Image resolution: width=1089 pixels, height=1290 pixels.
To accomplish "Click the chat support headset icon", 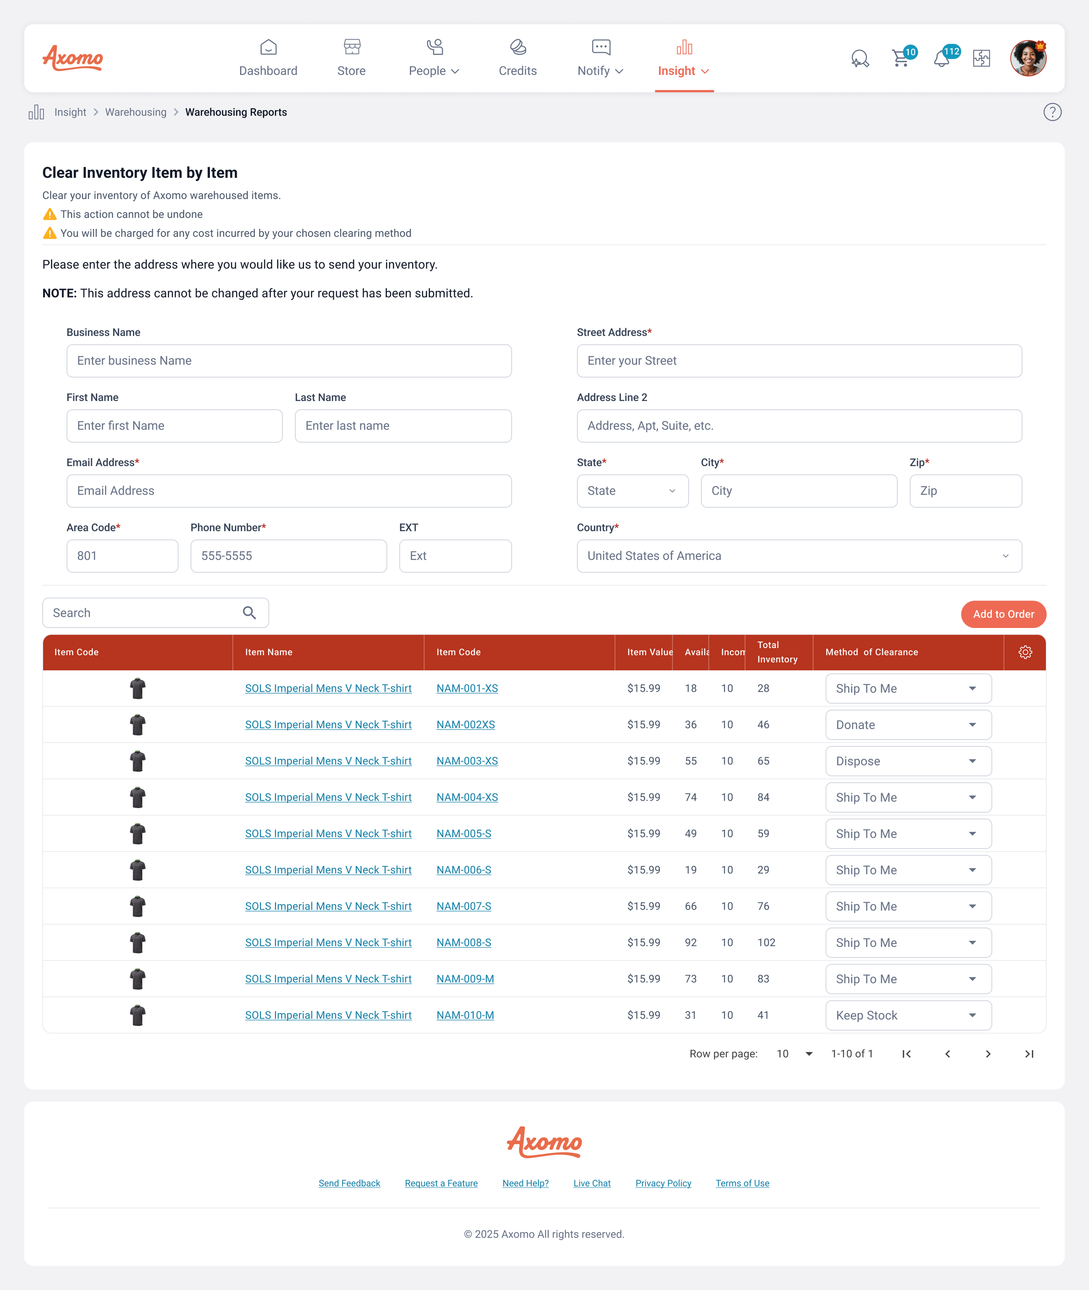I will pyautogui.click(x=859, y=59).
